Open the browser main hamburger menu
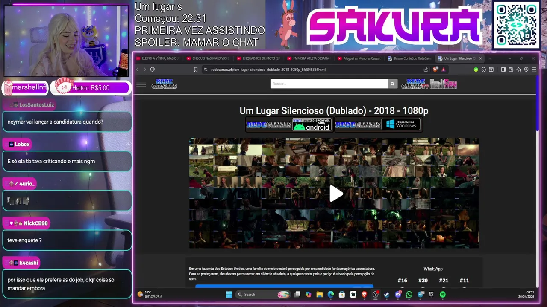This screenshot has height=307, width=547. (534, 70)
